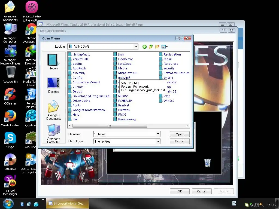The image size is (279, 209).
Task: Select the Debug folder
Action: coord(75,91)
